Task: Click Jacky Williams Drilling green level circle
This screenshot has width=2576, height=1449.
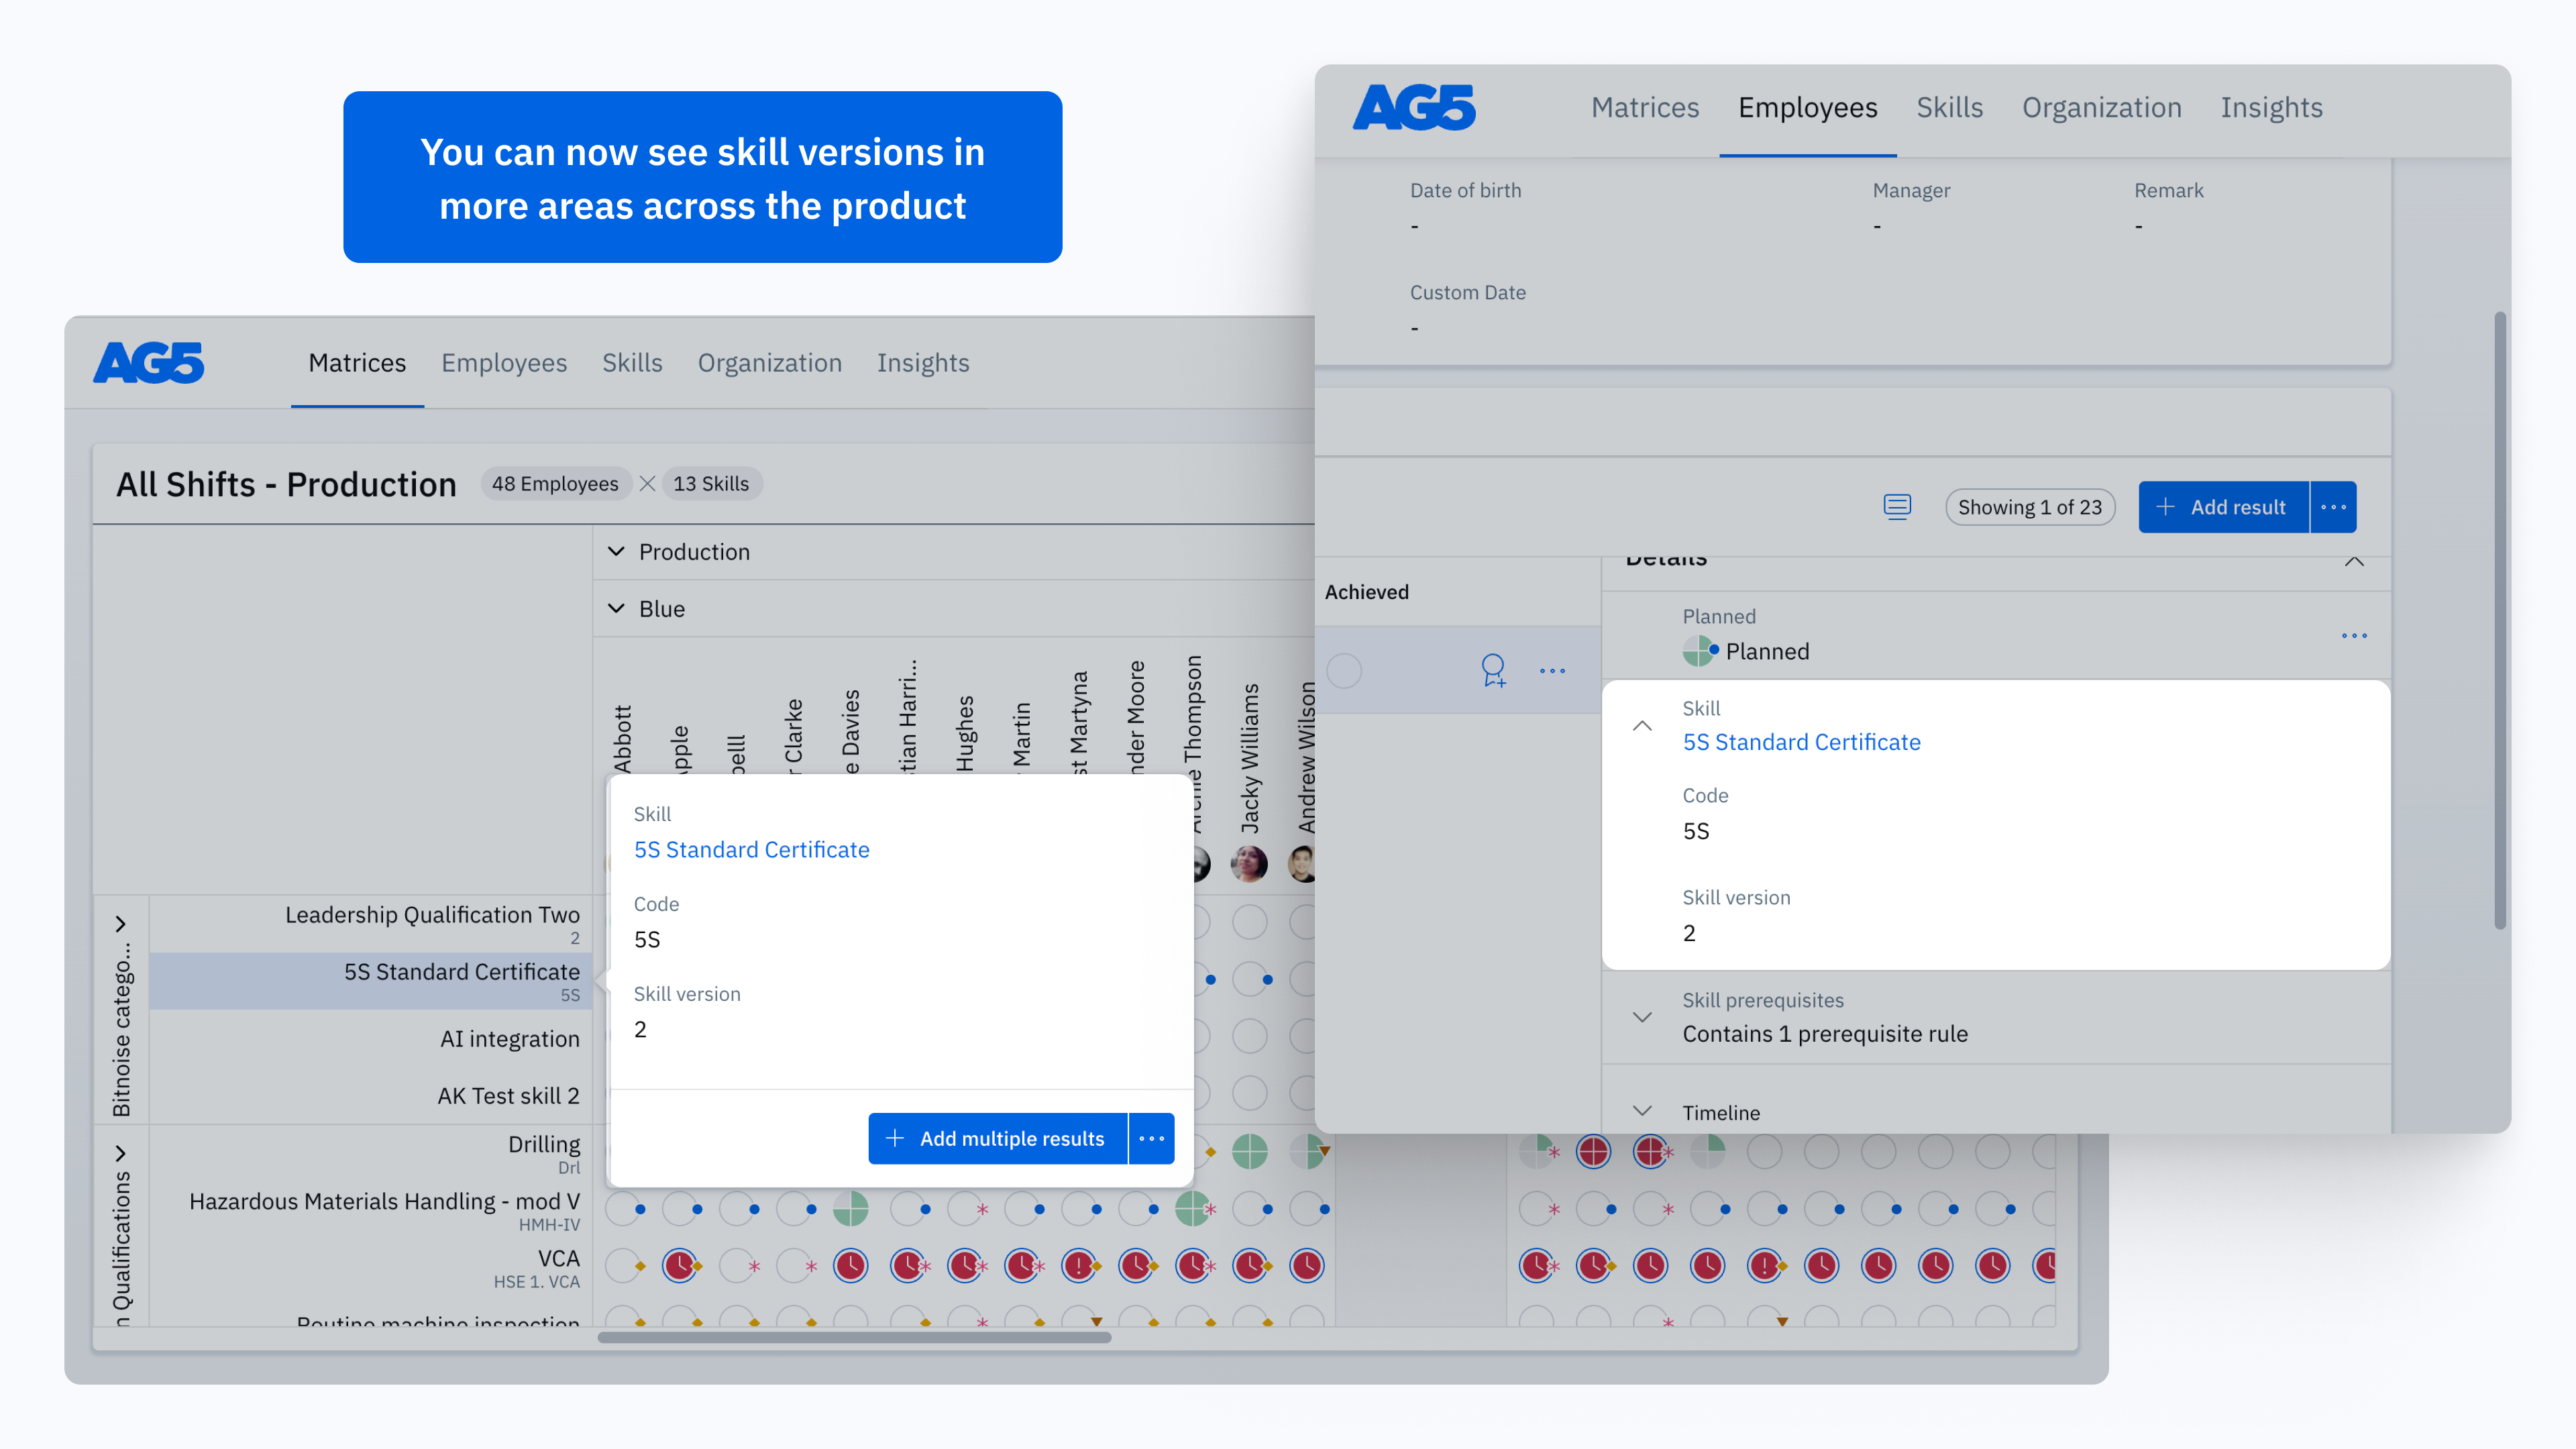Action: [x=1249, y=1152]
